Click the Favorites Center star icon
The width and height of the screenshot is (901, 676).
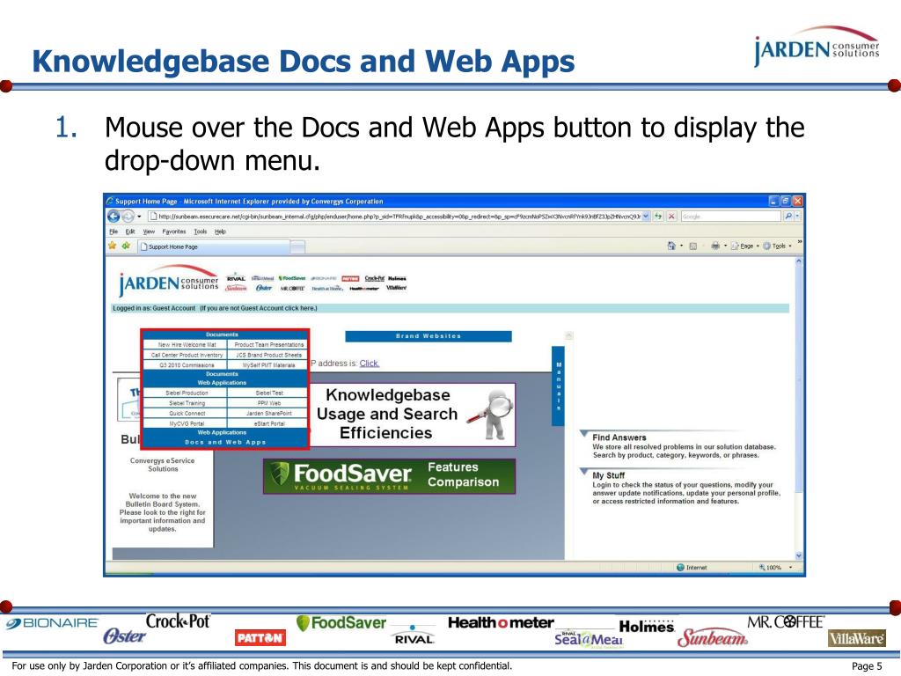tap(112, 246)
